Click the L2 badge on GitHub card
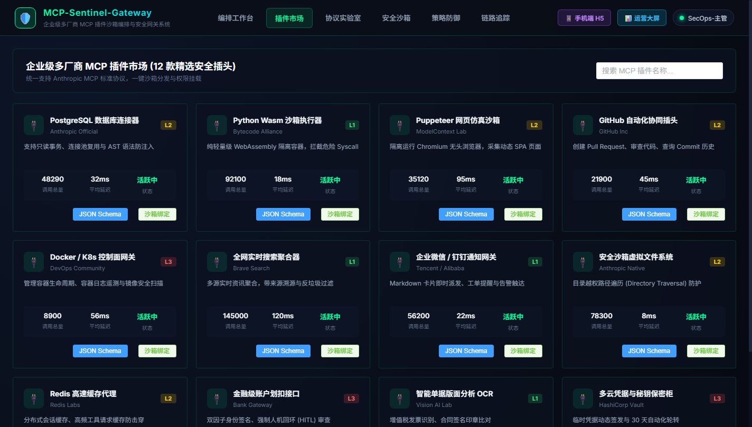752x427 pixels. click(x=717, y=125)
